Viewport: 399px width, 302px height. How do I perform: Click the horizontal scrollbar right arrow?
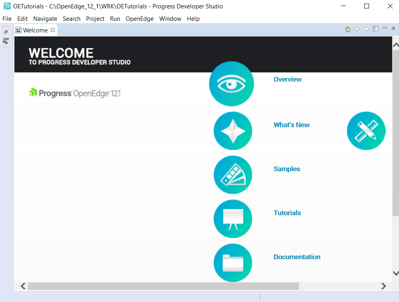383,286
